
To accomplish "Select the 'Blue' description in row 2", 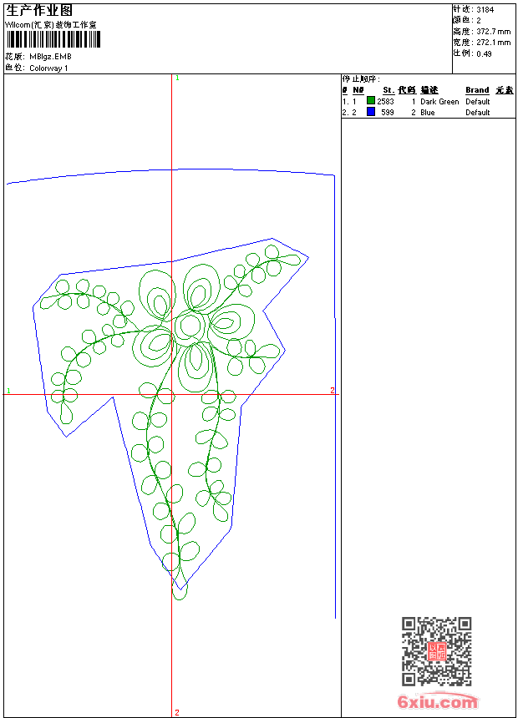I will pyautogui.click(x=428, y=113).
